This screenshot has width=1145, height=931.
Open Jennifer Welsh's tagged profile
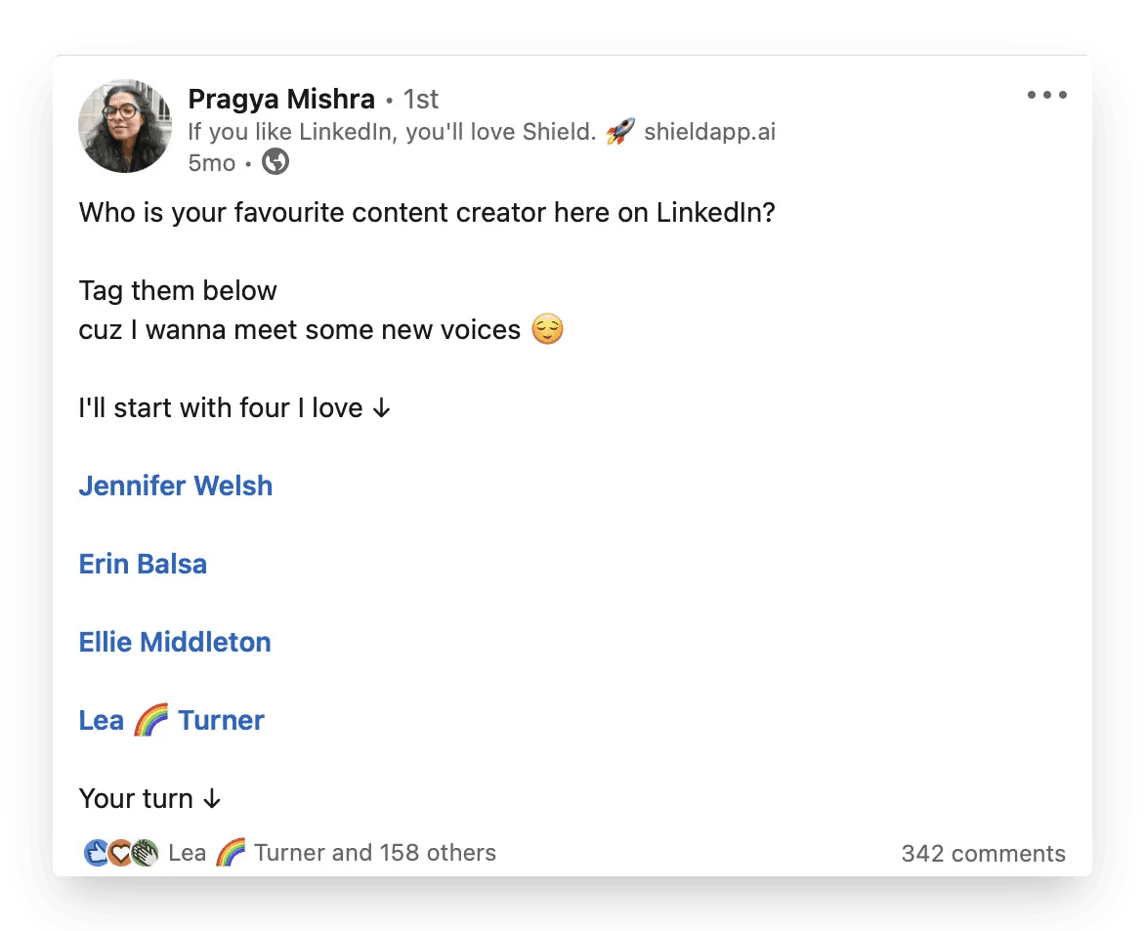[176, 487]
